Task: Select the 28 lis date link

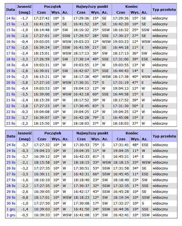Action: 11,186
